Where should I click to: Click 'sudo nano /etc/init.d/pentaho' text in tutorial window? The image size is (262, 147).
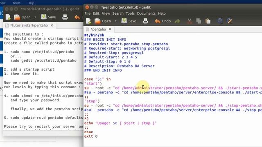point(42,52)
